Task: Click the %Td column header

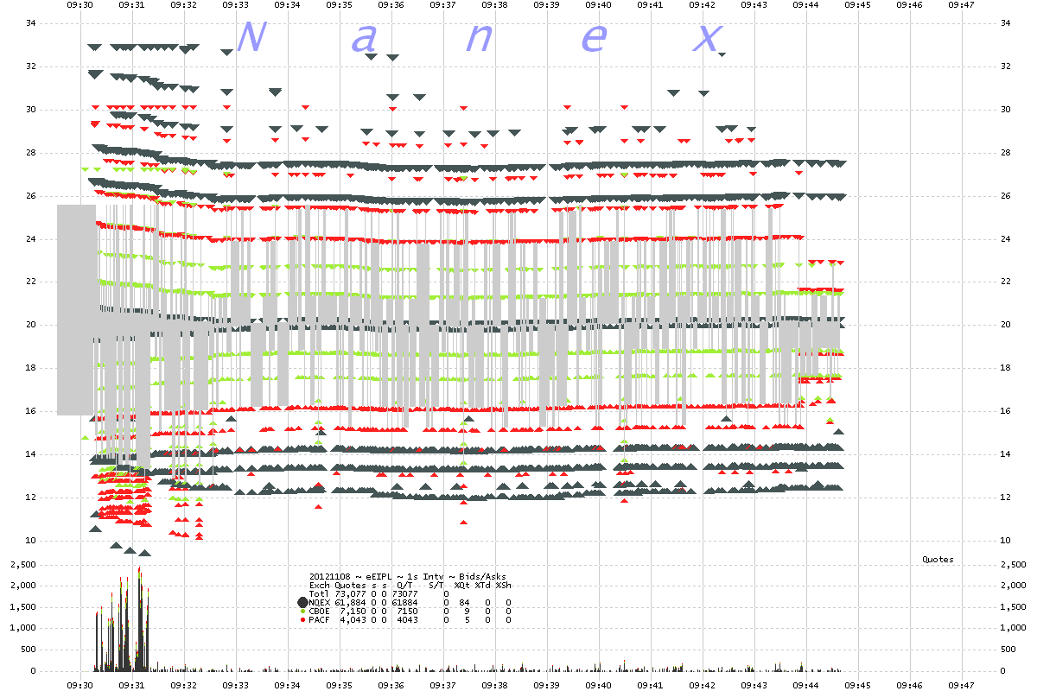Action: coord(483,585)
